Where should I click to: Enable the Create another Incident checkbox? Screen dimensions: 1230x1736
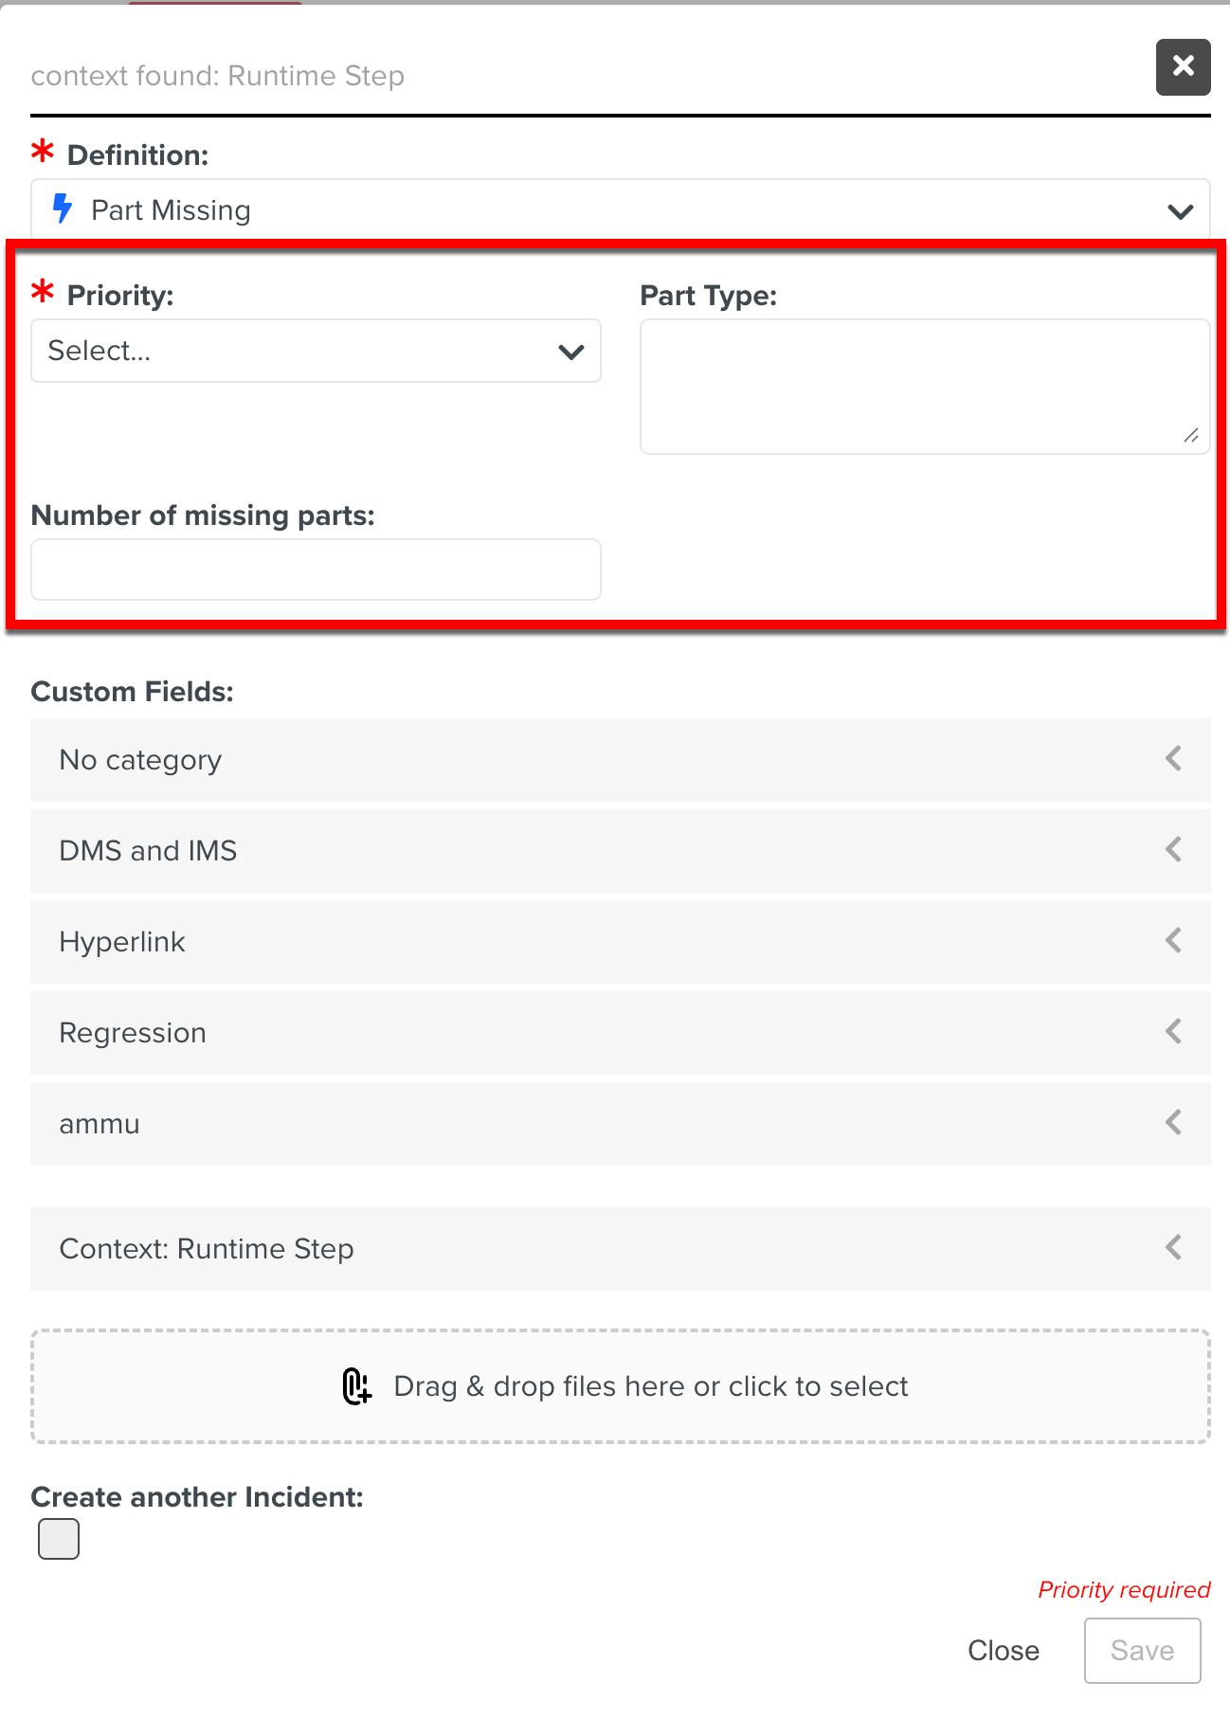[x=59, y=1538]
